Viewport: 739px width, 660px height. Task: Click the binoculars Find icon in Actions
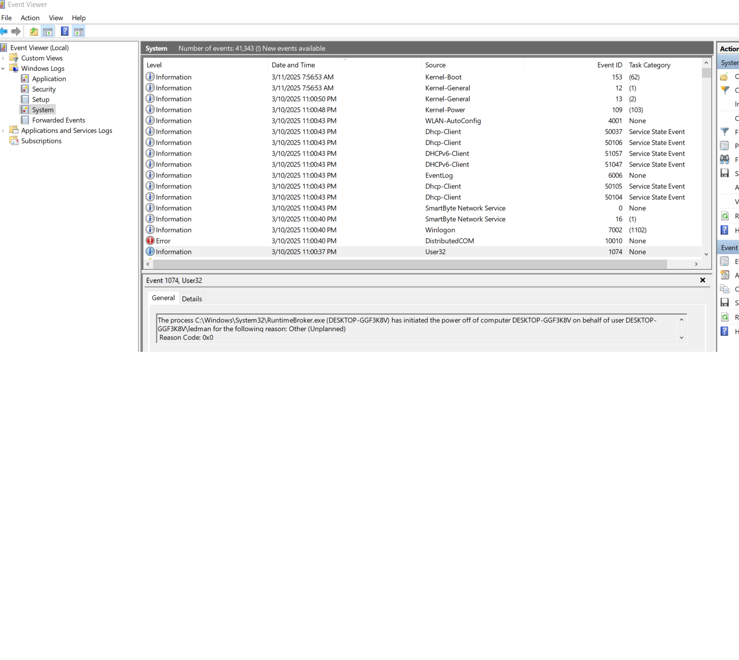(x=725, y=160)
